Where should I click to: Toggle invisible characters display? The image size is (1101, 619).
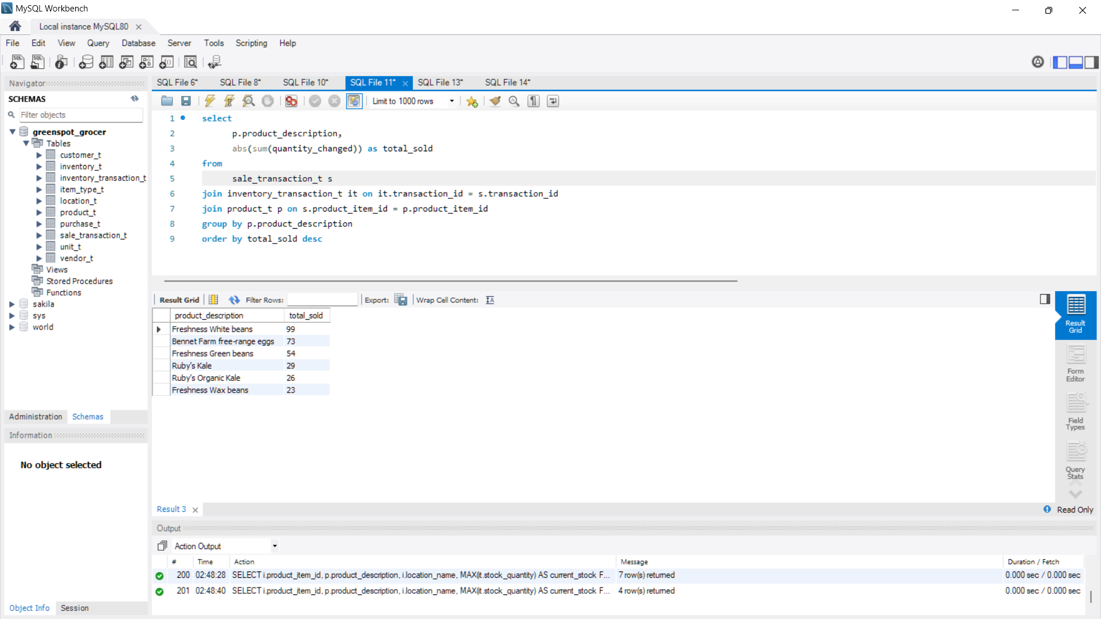pyautogui.click(x=534, y=101)
